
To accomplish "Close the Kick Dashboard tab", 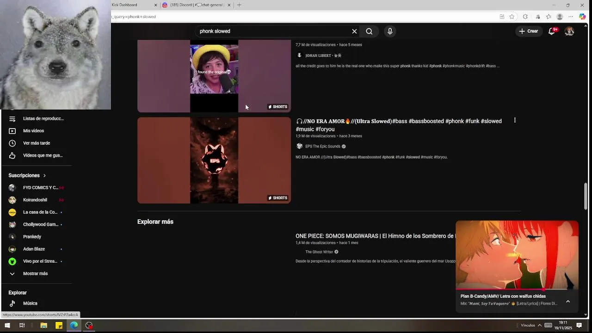I will (155, 5).
